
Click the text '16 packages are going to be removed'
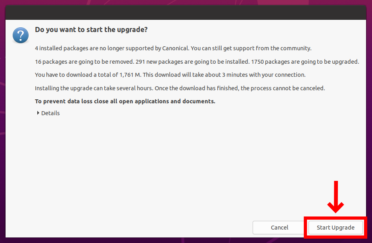point(84,62)
